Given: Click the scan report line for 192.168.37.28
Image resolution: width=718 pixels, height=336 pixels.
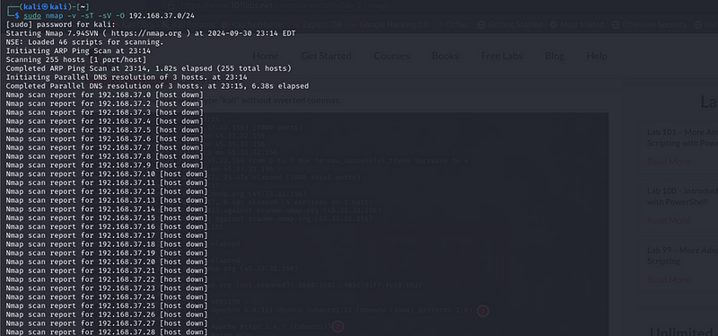Looking at the screenshot, I should (107, 332).
